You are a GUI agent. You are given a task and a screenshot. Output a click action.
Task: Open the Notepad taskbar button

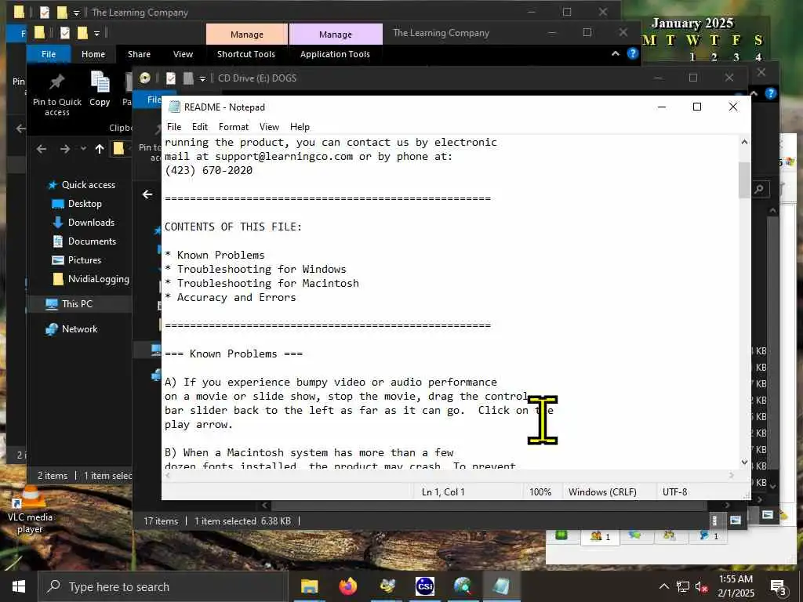[x=501, y=586]
